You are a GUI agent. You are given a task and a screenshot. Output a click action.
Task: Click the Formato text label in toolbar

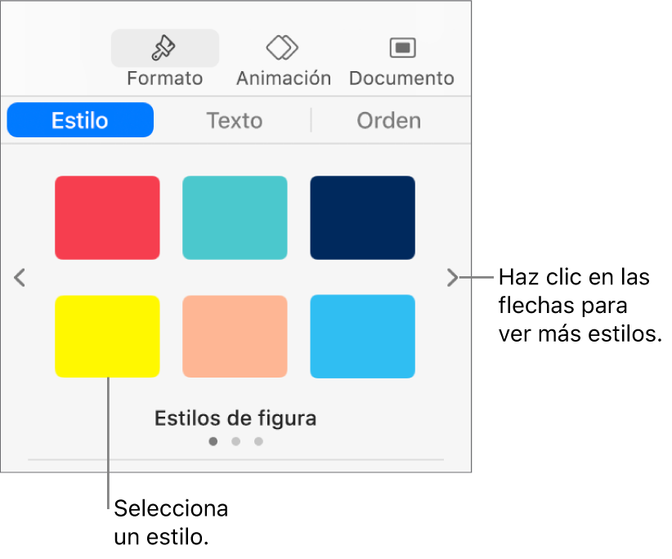click(x=164, y=78)
